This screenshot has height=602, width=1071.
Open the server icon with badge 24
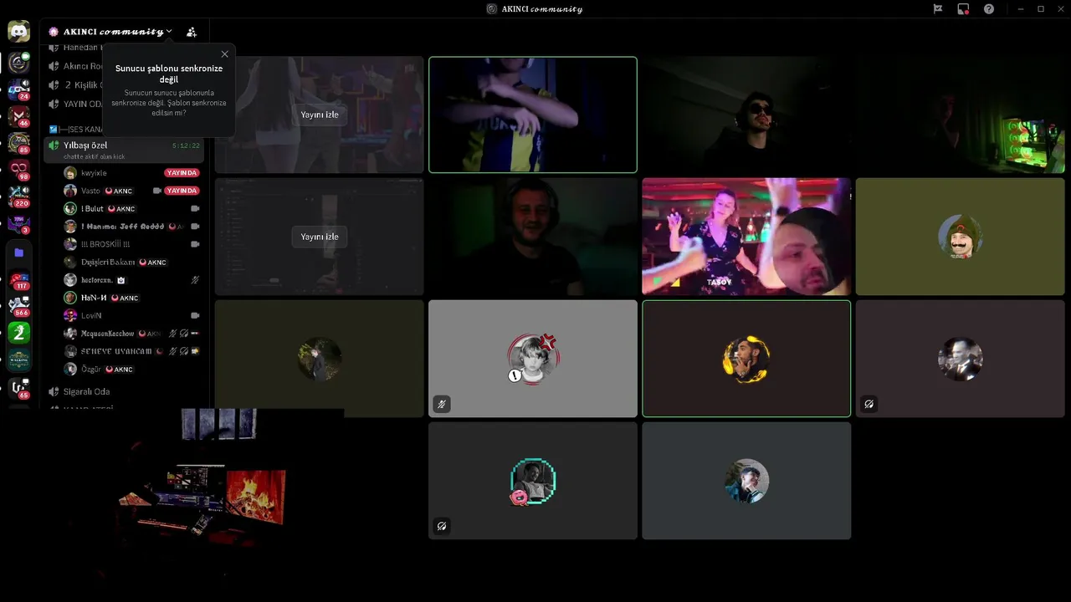[x=18, y=89]
